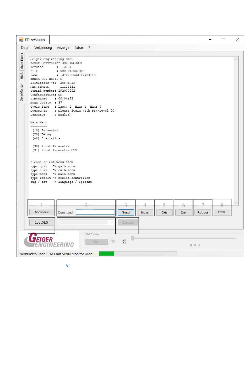This screenshot has height=367, width=249.
Task: Click the green connection progress bar
Action: pyautogui.click(x=106, y=254)
